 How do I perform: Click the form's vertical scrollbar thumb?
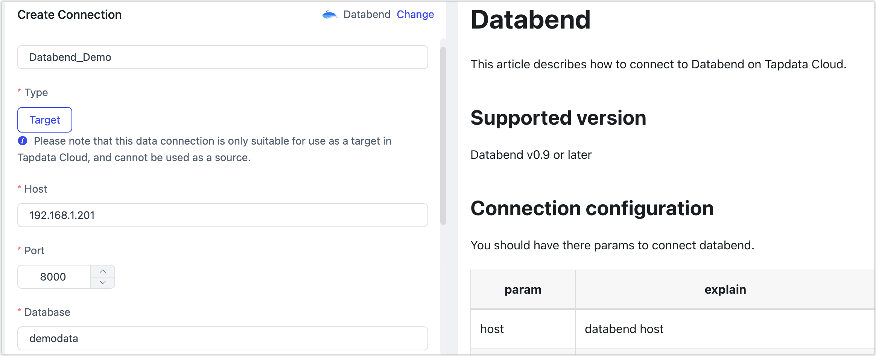click(x=443, y=135)
